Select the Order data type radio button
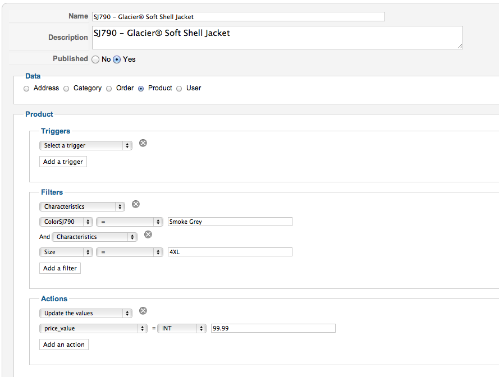Viewport: 499px width, 377px height. (109, 89)
